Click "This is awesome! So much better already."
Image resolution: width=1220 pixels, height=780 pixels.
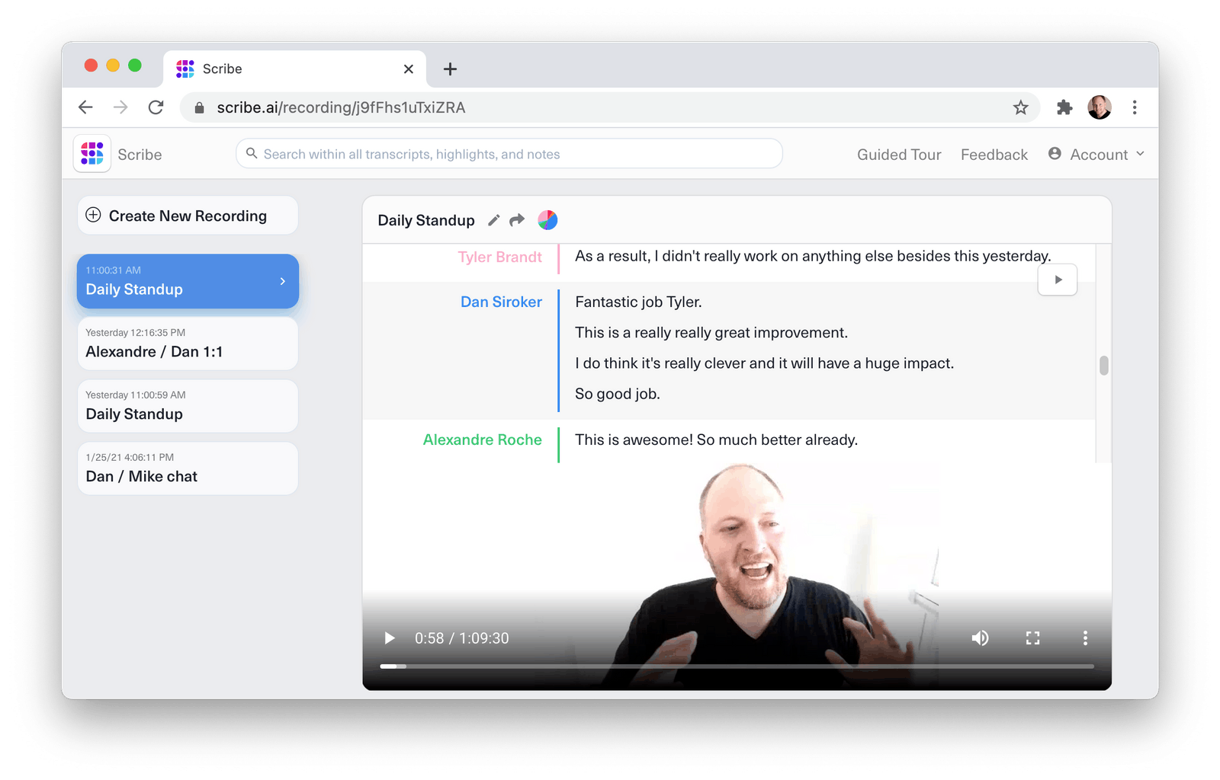pyautogui.click(x=716, y=440)
